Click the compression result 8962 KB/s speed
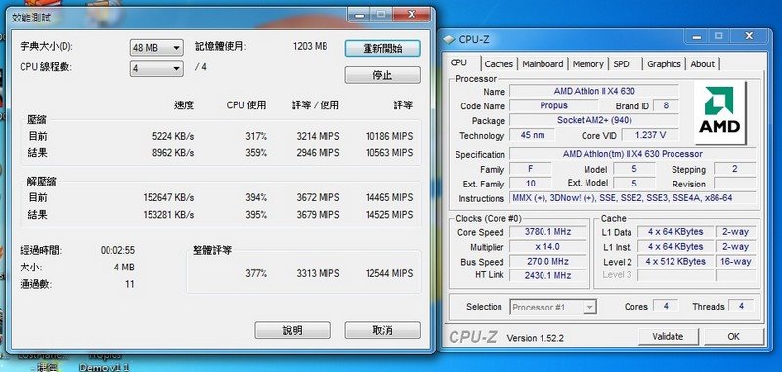 (x=173, y=153)
